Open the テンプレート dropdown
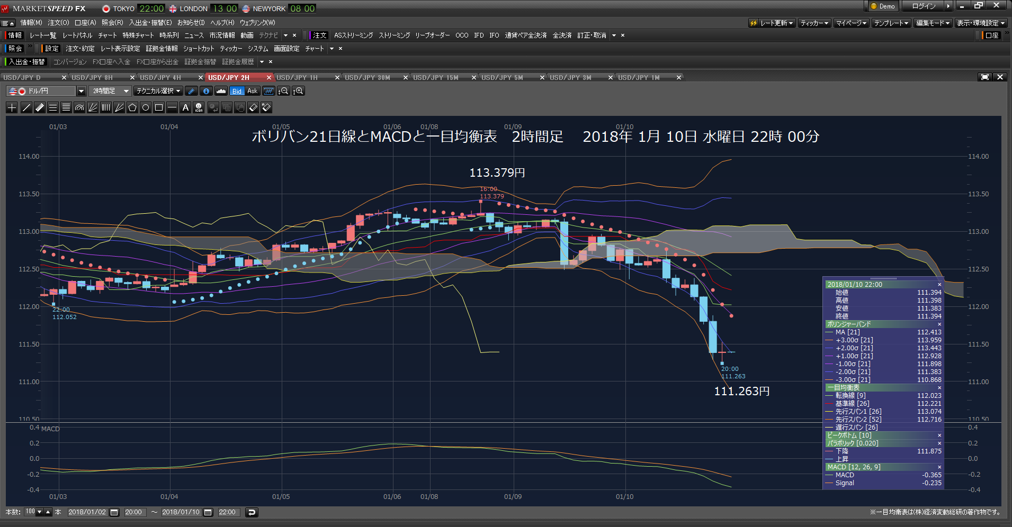Screen dimensions: 1012x527 click(x=891, y=23)
